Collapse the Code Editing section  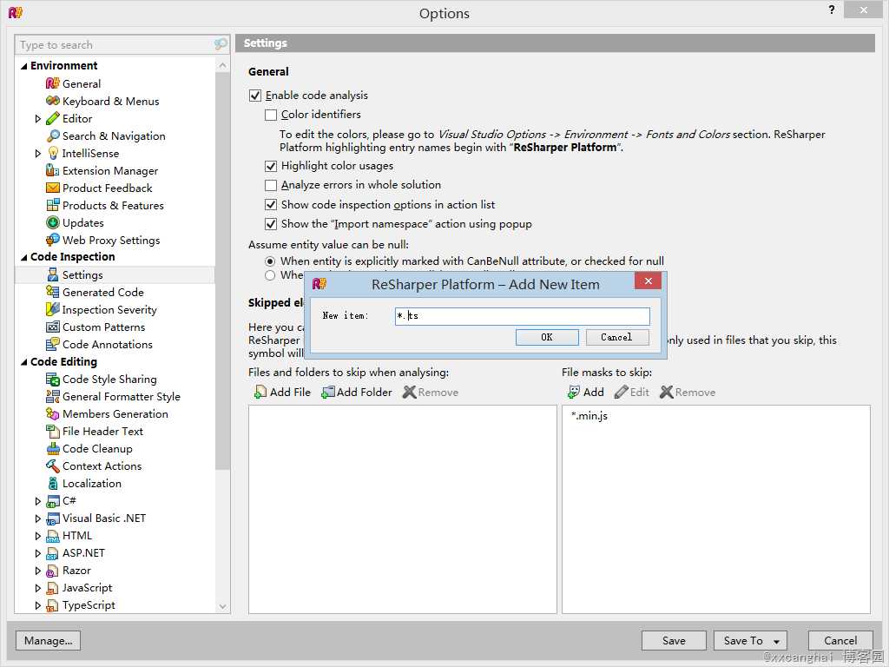pos(23,362)
